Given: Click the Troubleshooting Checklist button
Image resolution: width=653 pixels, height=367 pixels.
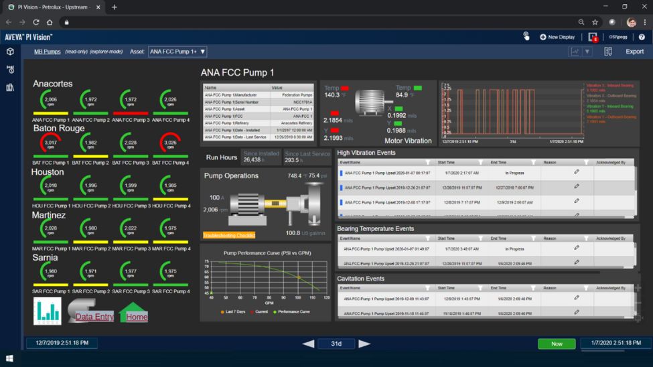Looking at the screenshot, I should point(229,235).
